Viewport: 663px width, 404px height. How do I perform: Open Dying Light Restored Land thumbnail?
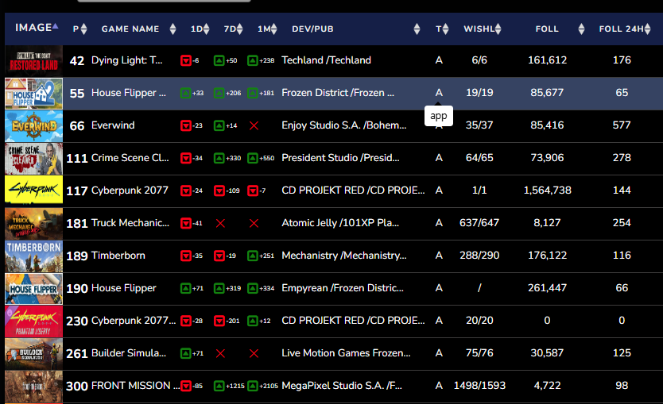pos(34,61)
